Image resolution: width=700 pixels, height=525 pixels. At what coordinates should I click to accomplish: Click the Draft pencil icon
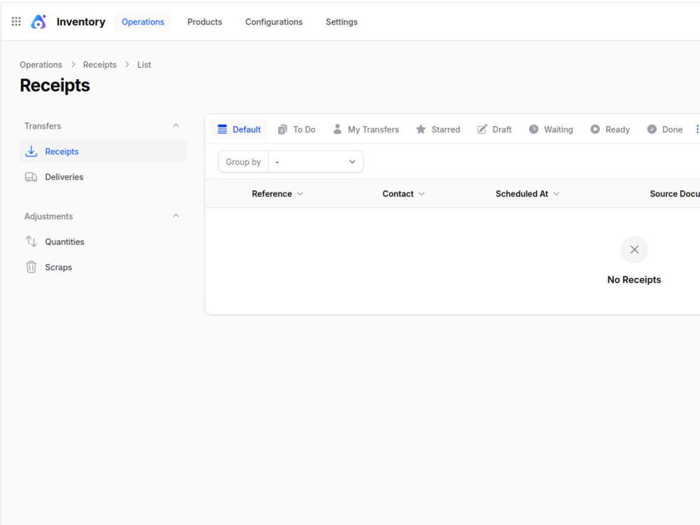click(482, 129)
